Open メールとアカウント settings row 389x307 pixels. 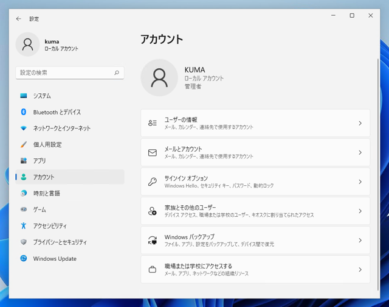pos(255,152)
